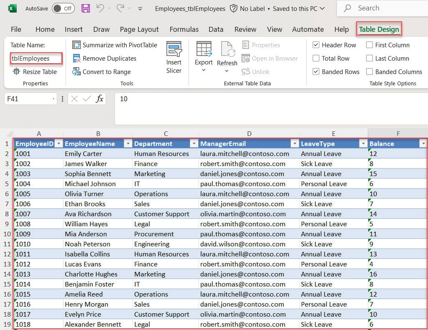
Task: Click the Undo arrow icon
Action: [100, 8]
